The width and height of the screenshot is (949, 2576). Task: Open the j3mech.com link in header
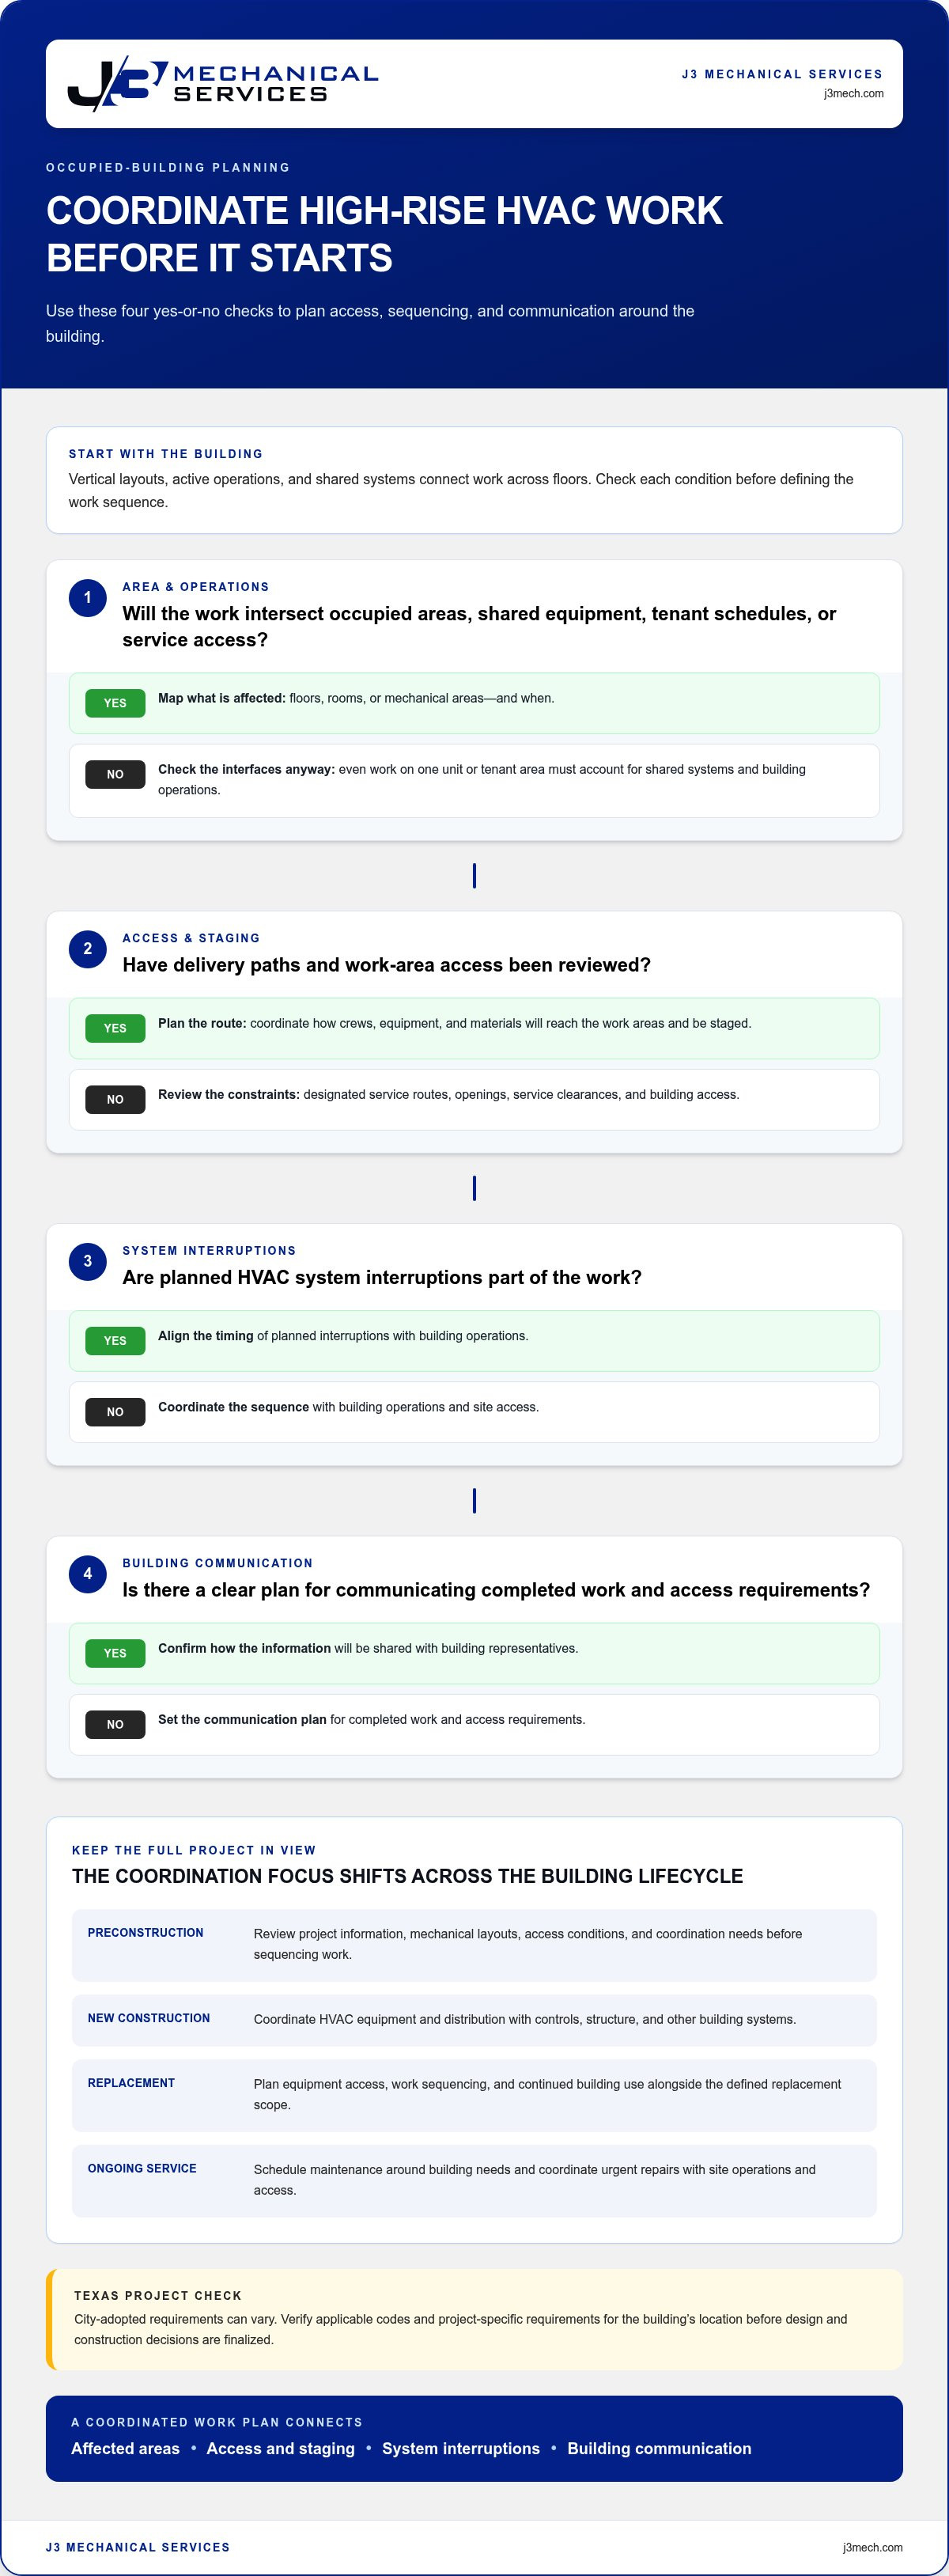pyautogui.click(x=853, y=94)
